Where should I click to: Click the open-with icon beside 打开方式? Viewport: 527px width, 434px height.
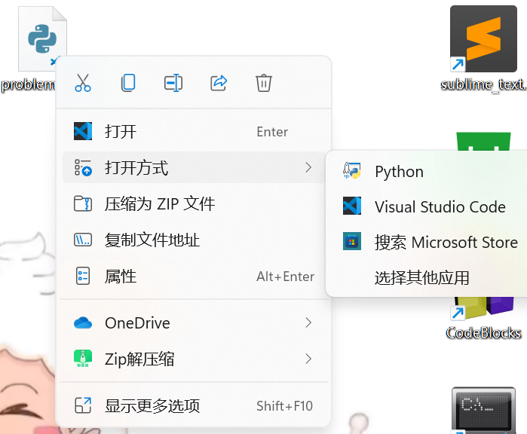click(x=83, y=167)
